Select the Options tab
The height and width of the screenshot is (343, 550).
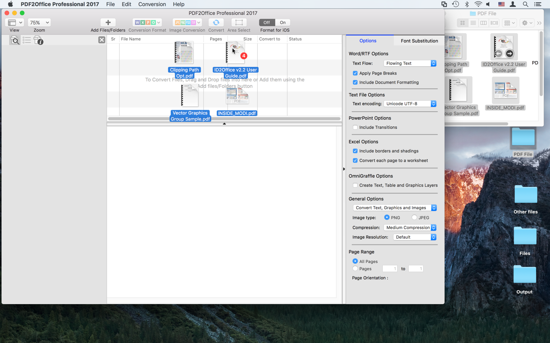tap(368, 41)
